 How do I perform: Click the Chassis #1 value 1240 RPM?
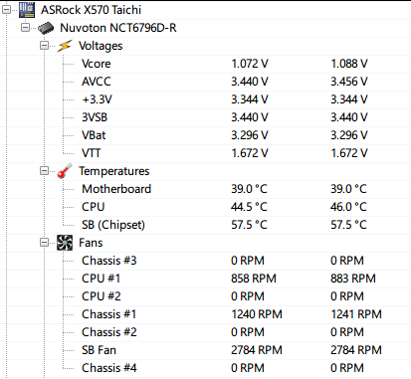point(257,314)
